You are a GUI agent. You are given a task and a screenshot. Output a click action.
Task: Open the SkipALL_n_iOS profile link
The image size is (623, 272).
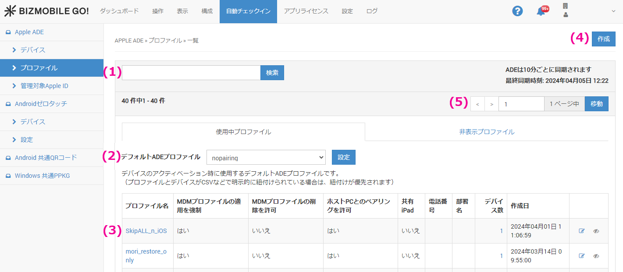click(146, 231)
